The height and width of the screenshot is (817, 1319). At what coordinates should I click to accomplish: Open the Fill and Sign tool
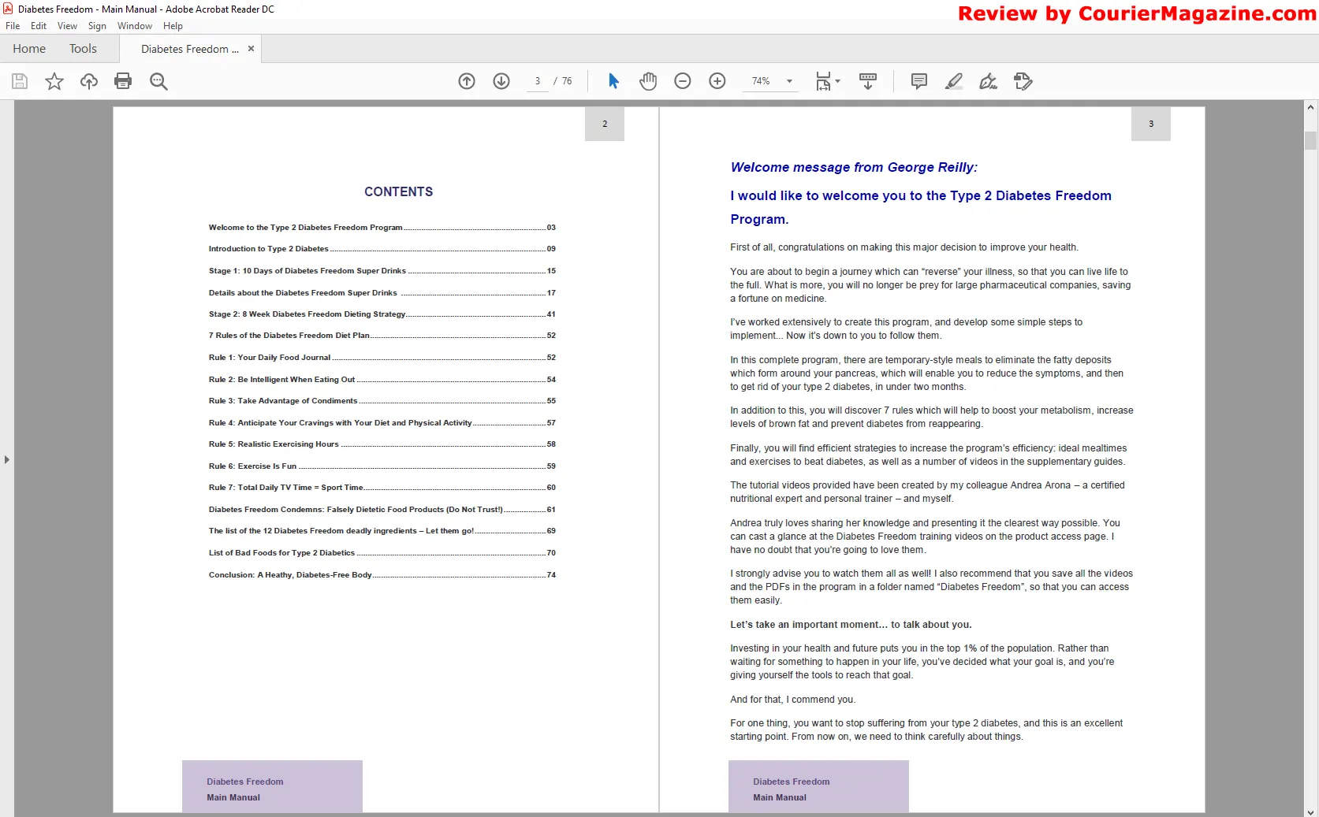989,81
